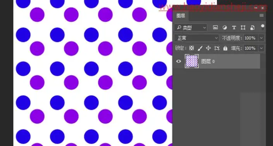
Task: Click the 填充 label
Action: tap(237, 48)
